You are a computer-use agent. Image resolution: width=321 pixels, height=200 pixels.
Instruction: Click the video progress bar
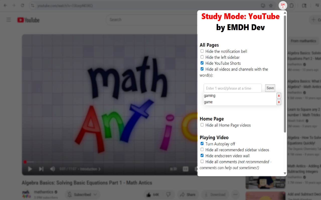click(100, 162)
